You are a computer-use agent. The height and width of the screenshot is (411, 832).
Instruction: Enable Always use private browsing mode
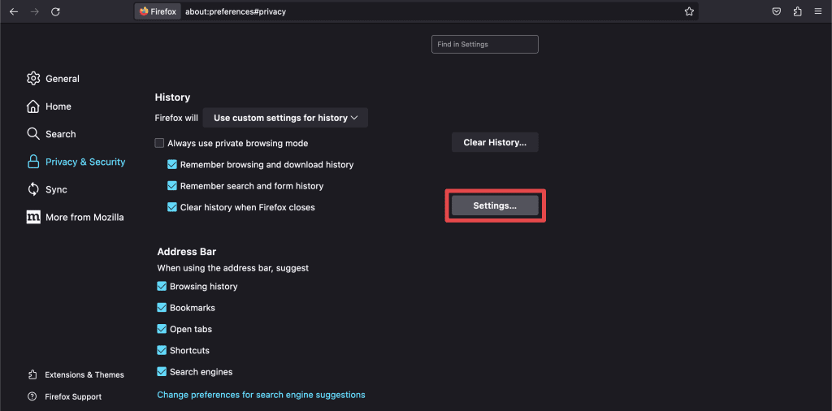[x=159, y=143]
